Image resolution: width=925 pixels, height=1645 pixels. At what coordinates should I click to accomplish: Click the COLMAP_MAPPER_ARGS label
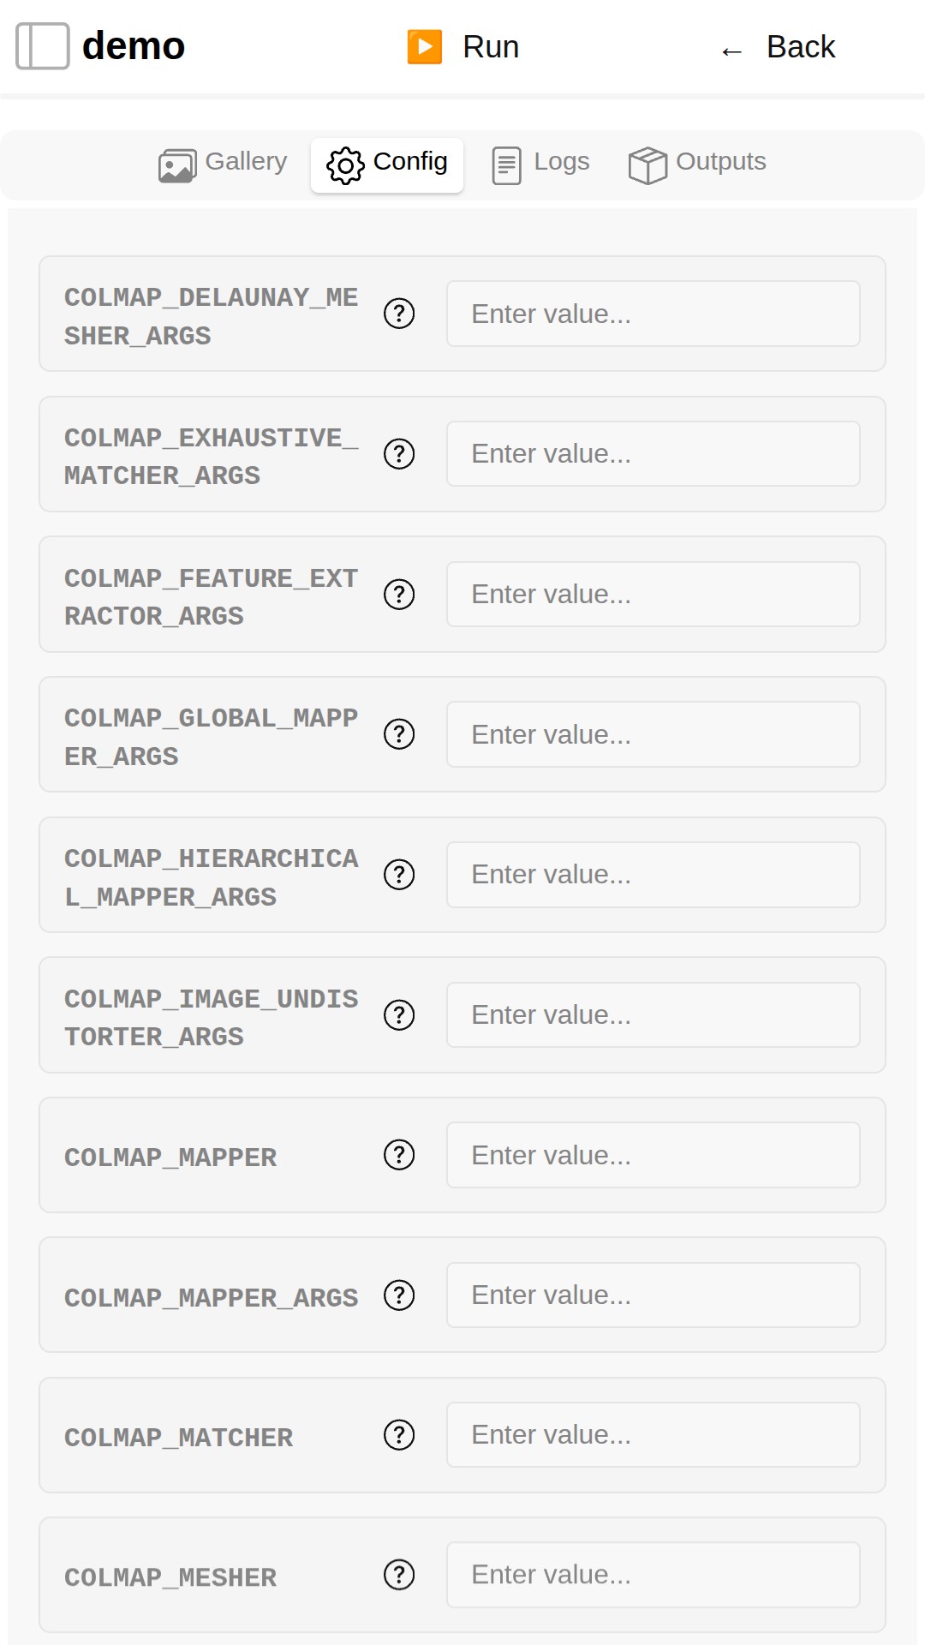pyautogui.click(x=212, y=1298)
